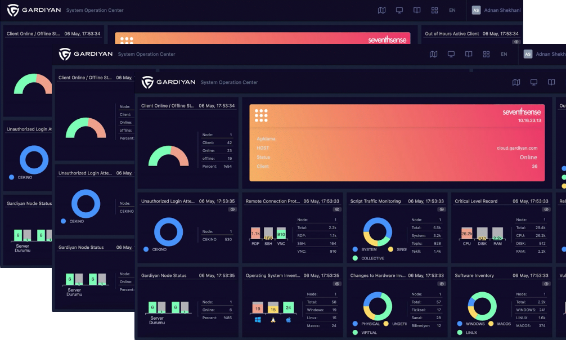Click the donut chart in Script Traffic Monitoring
This screenshot has height=340, width=566.
coord(377,231)
